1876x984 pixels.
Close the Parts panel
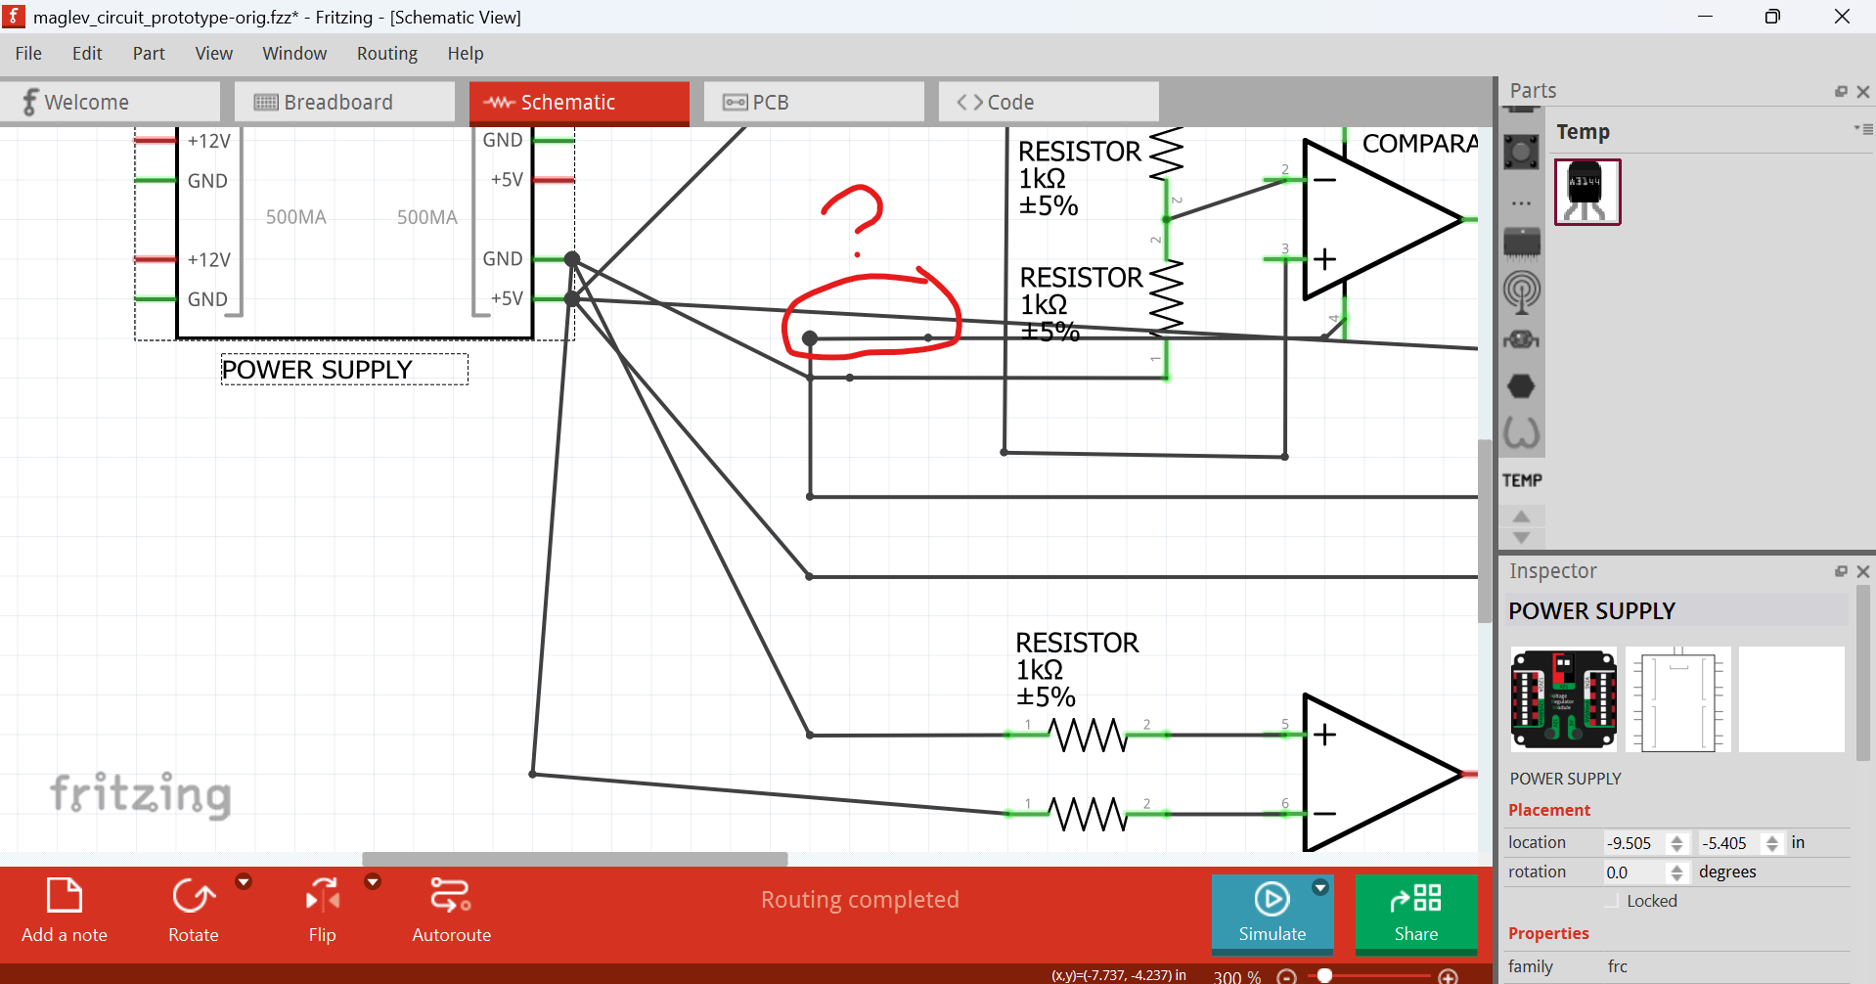coord(1863,91)
